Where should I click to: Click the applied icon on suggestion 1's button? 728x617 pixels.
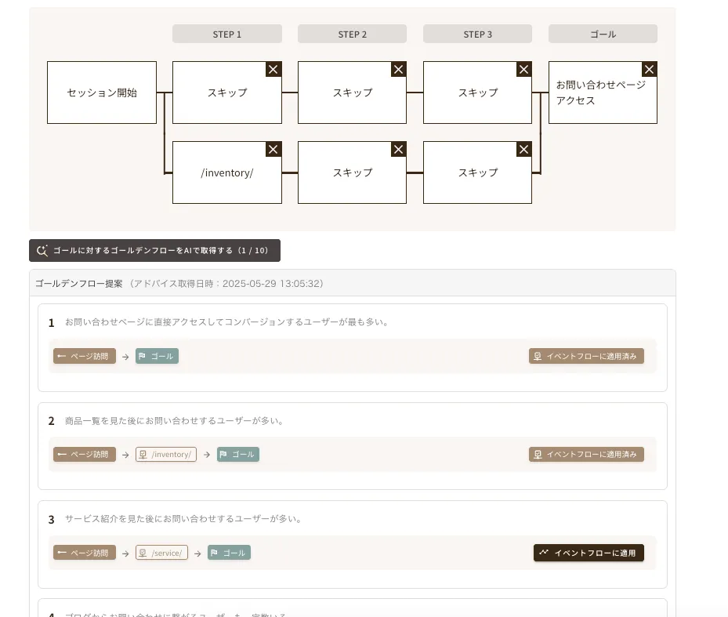coord(538,357)
